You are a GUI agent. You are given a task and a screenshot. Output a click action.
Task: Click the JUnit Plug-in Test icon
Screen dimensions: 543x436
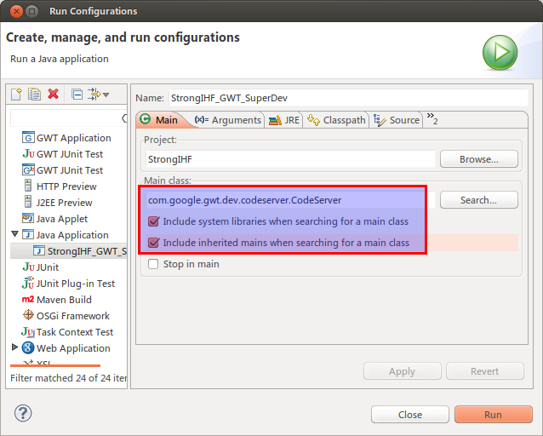pyautogui.click(x=28, y=283)
